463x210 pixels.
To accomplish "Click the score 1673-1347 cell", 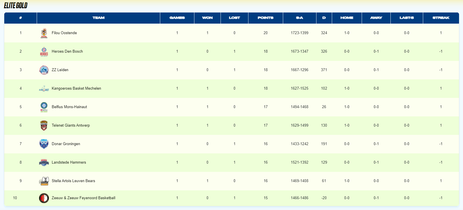I will click(300, 52).
